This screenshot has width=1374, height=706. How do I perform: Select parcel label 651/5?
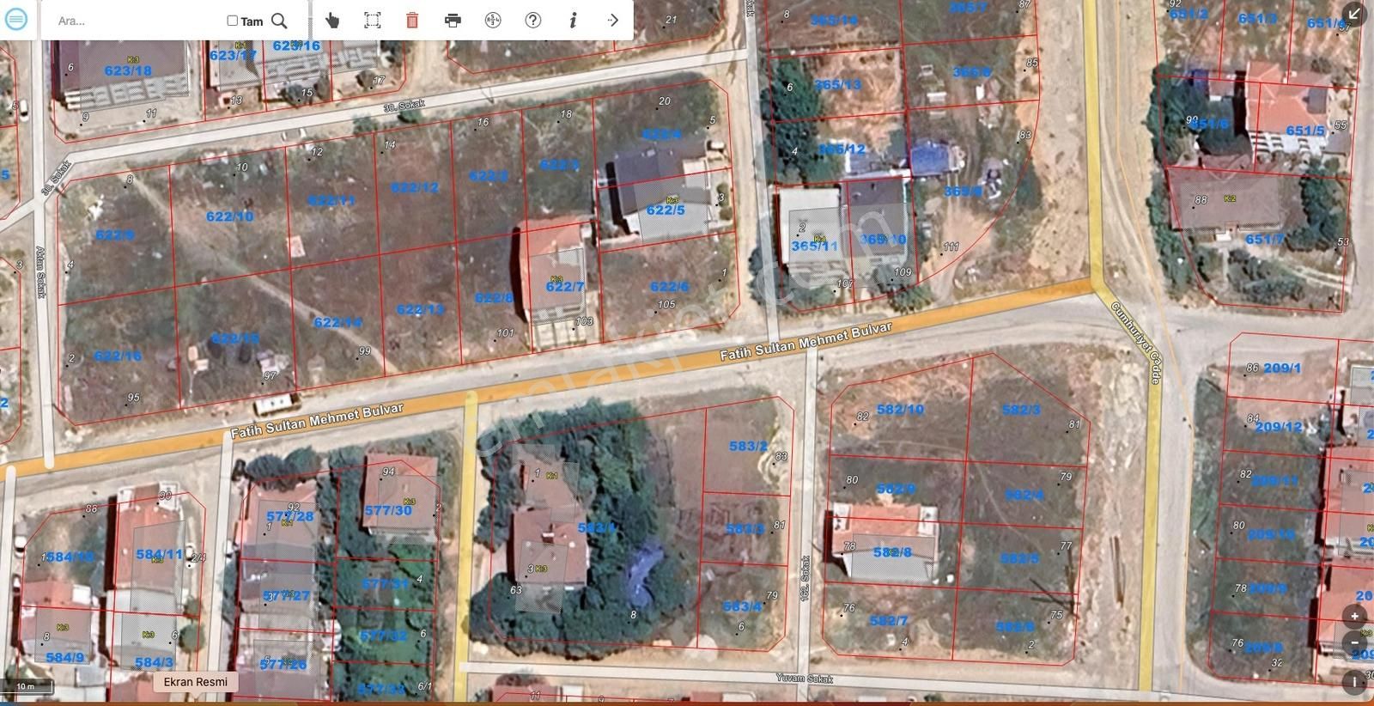pos(1305,131)
